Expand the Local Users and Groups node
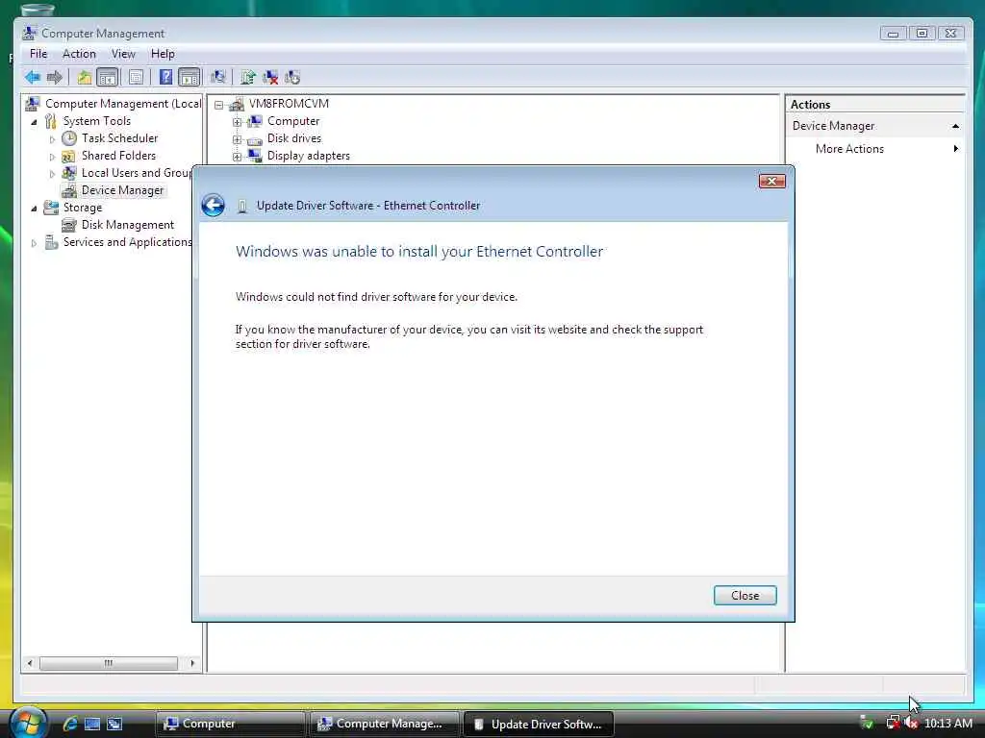This screenshot has width=985, height=738. point(52,174)
